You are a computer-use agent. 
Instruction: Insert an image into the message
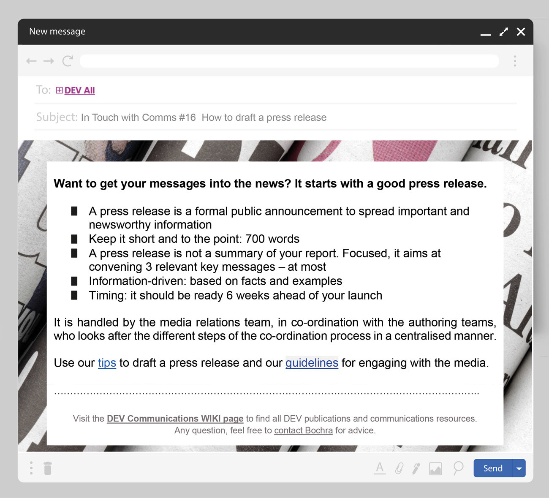[435, 468]
